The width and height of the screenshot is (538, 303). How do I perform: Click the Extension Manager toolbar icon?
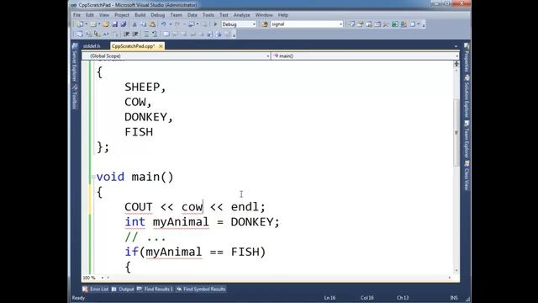(x=403, y=24)
